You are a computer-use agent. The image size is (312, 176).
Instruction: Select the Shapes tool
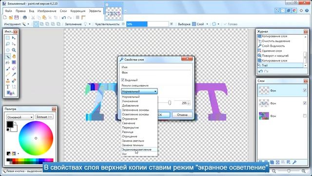pyautogui.click(x=10, y=93)
